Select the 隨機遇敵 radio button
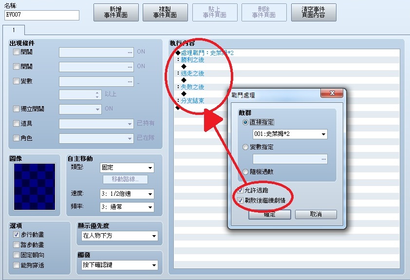The height and width of the screenshot is (280, 410). (245, 172)
